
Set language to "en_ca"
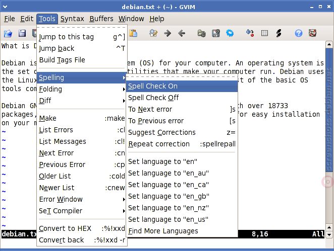click(182, 185)
